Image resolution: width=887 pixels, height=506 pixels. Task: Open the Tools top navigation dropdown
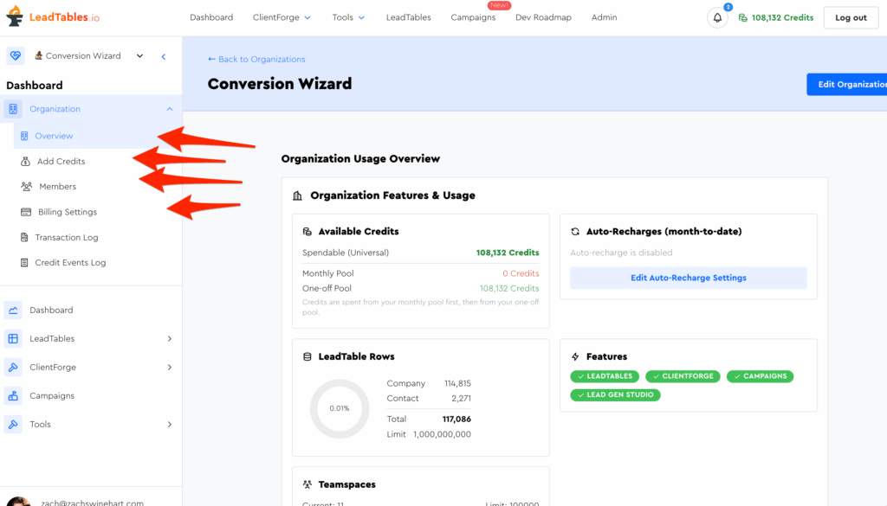click(x=348, y=18)
